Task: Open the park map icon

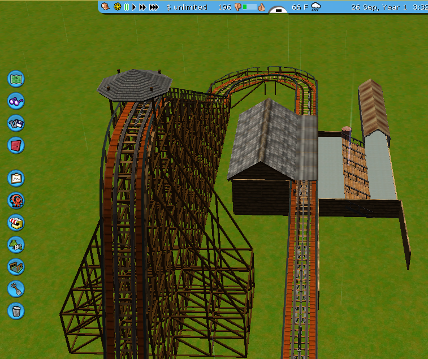Action: 16,78
